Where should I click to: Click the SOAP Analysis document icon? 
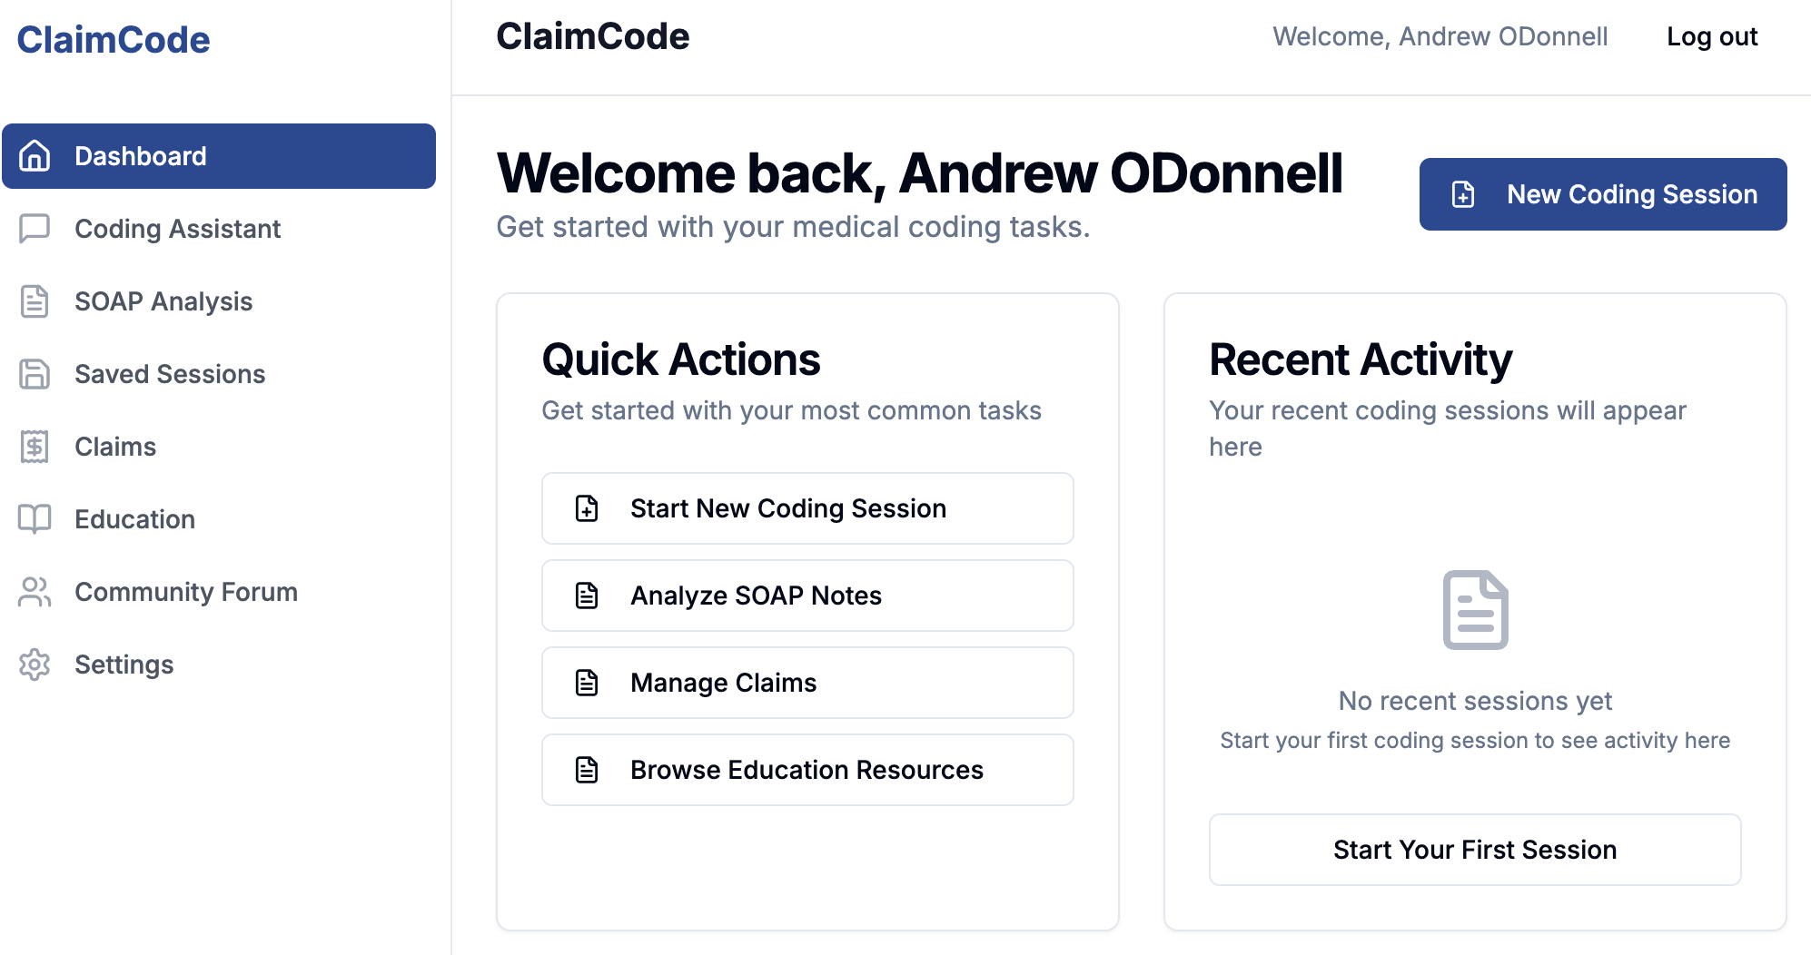click(x=35, y=301)
